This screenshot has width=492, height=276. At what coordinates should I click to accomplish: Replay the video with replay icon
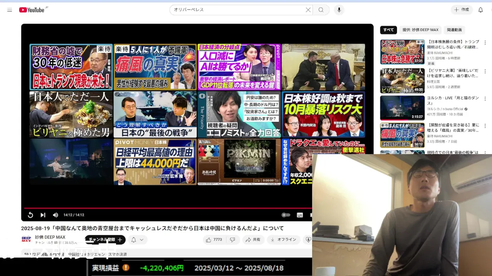30,215
